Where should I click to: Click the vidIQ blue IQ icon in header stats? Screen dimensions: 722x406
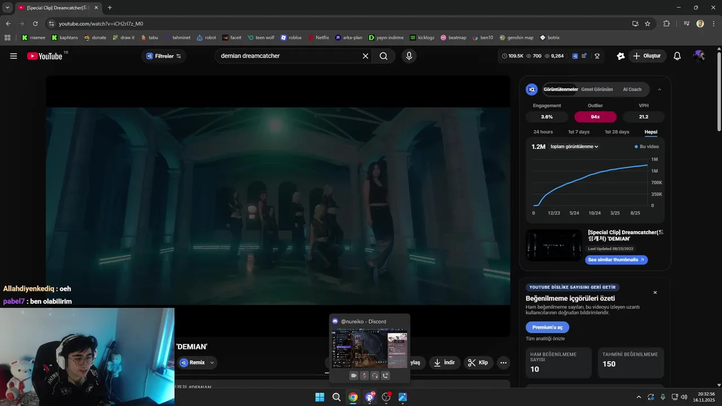[x=575, y=56]
